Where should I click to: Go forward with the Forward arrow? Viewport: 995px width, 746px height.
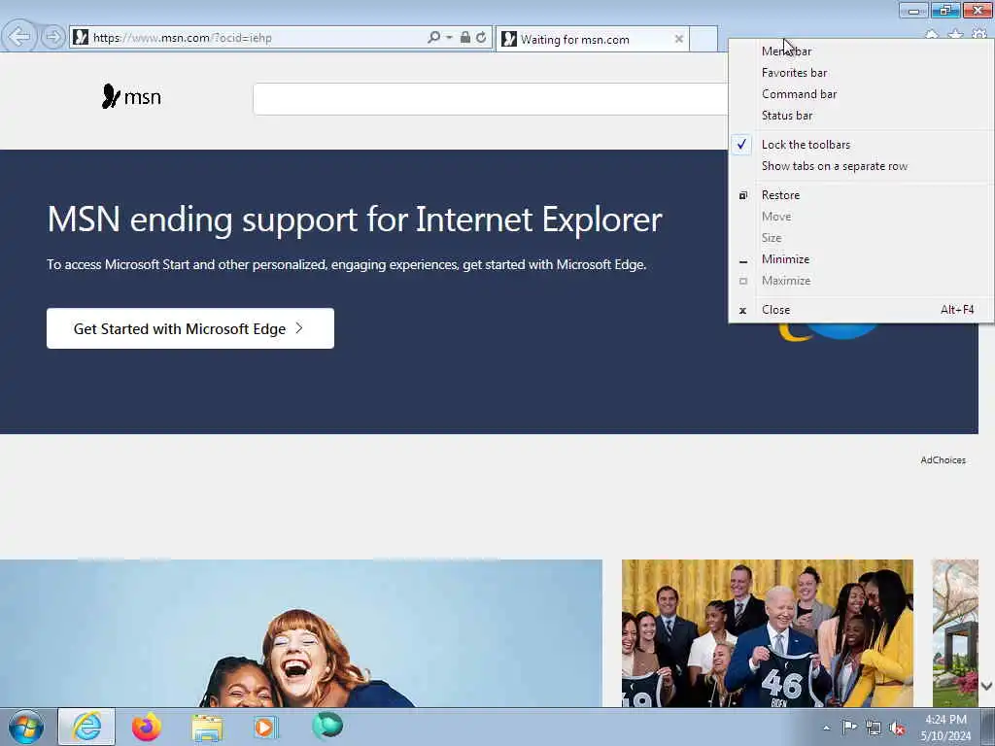tap(53, 37)
